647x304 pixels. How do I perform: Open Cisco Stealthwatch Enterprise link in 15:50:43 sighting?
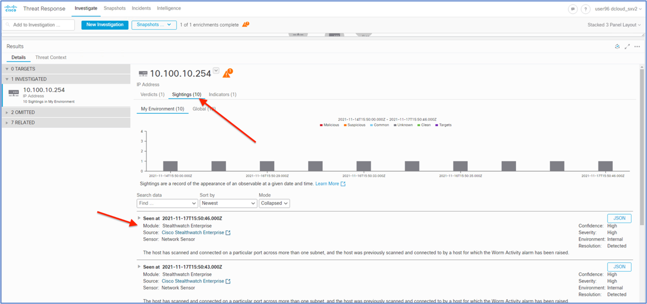coord(193,281)
